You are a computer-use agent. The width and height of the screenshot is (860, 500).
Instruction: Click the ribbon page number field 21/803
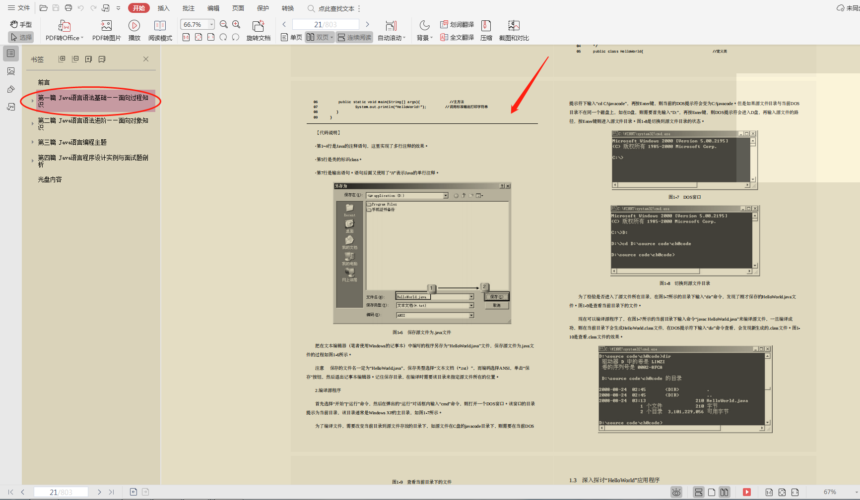326,24
